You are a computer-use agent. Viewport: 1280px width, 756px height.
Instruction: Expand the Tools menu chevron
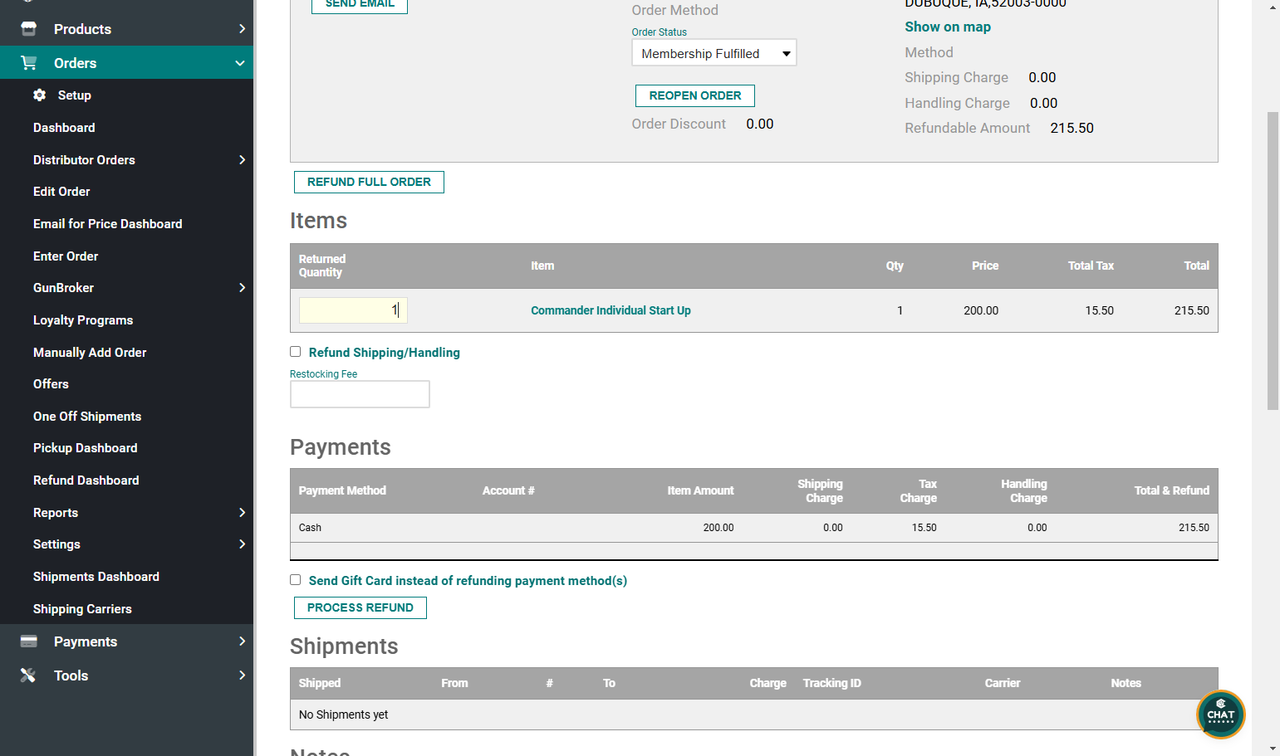(x=242, y=675)
